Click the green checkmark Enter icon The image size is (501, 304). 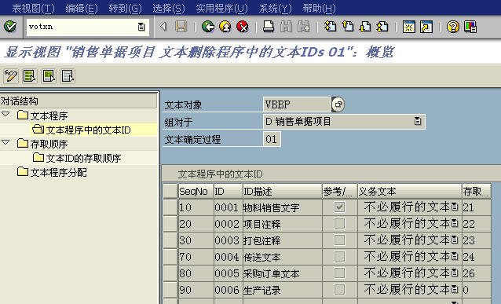coord(10,27)
